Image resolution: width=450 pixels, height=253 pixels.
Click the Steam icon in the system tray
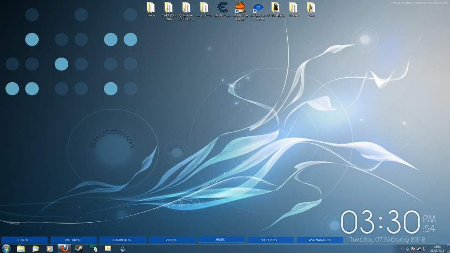419,249
